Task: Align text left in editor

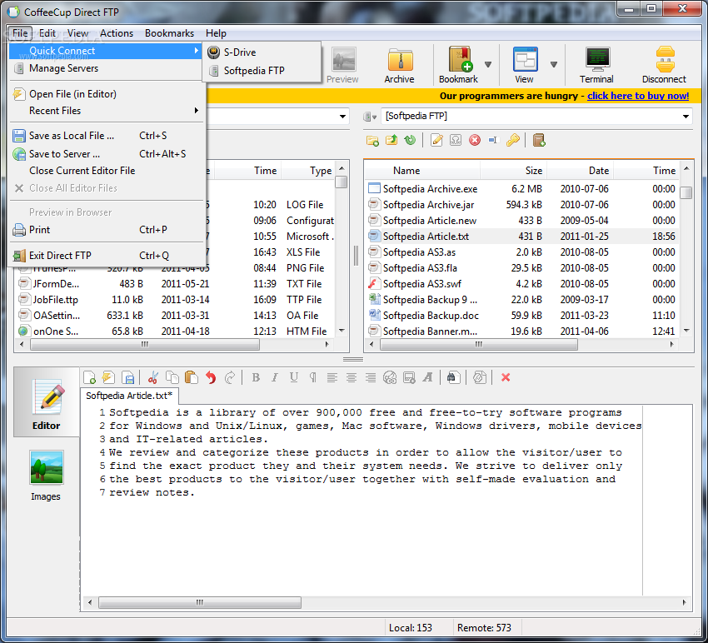Action: pyautogui.click(x=332, y=377)
